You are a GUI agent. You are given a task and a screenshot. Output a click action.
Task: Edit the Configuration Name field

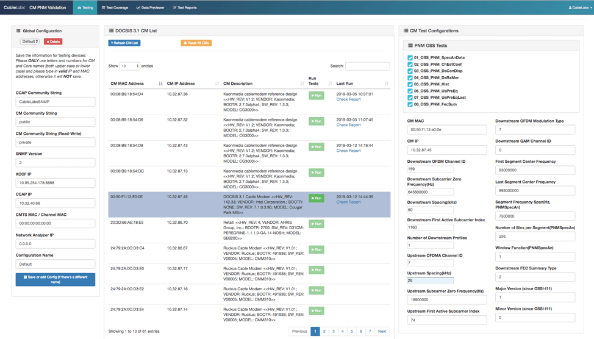(x=55, y=264)
